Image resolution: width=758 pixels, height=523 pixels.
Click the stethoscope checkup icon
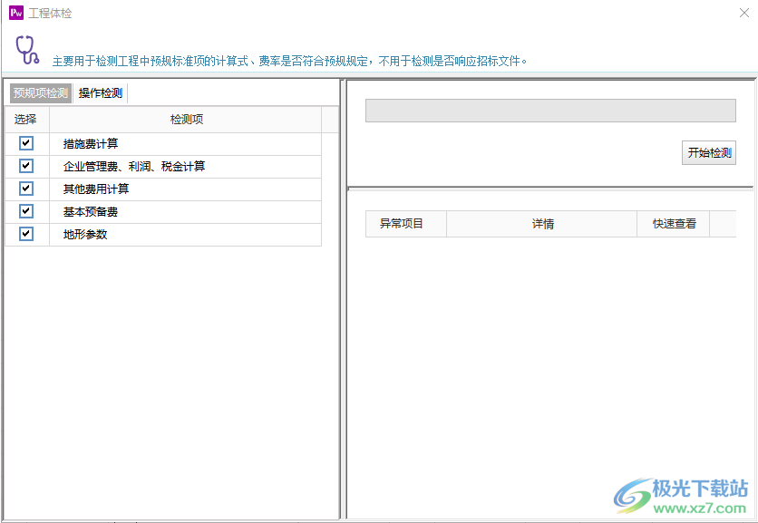pyautogui.click(x=27, y=49)
